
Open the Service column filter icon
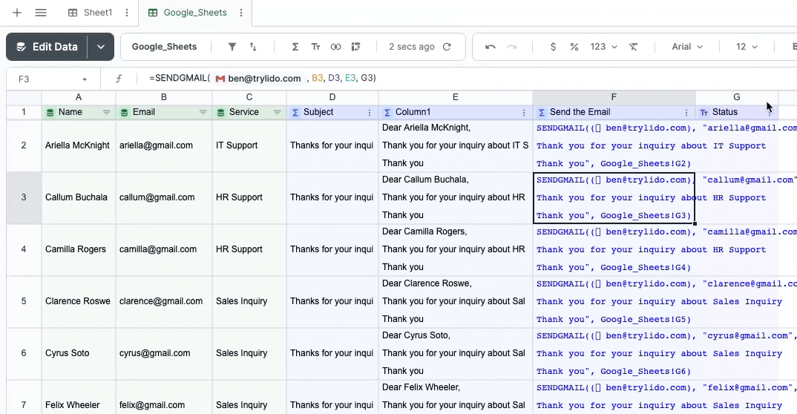(x=277, y=112)
